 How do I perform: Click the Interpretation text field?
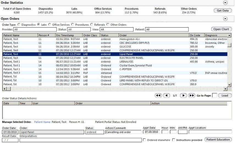80,140
